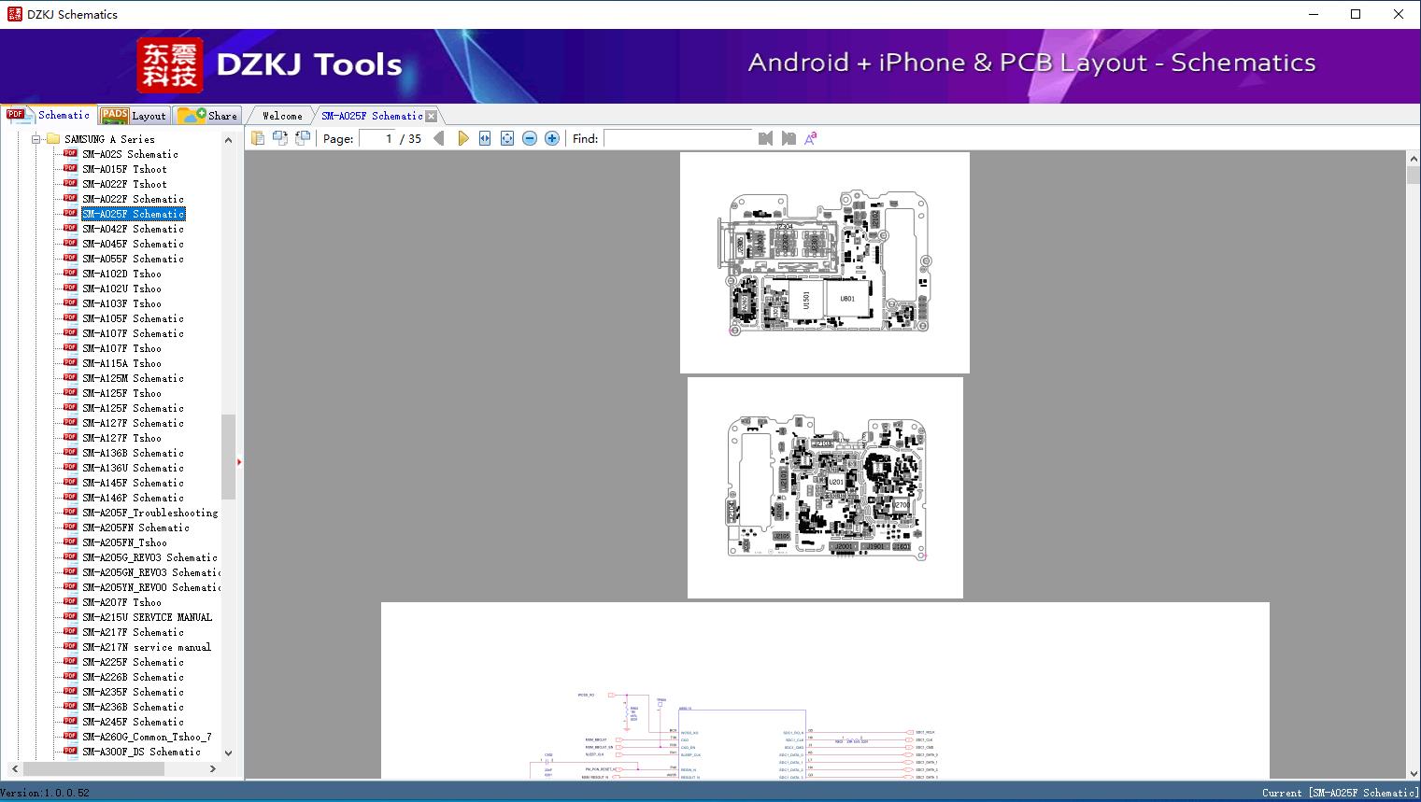The height and width of the screenshot is (802, 1421).
Task: Open SM-A300F_DS Schematic file
Action: coord(141,752)
